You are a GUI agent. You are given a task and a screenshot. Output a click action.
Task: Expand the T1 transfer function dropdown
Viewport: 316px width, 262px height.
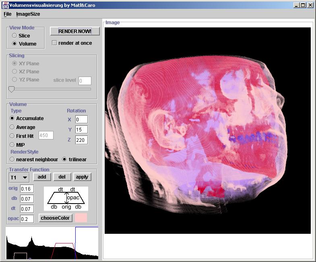point(19,177)
